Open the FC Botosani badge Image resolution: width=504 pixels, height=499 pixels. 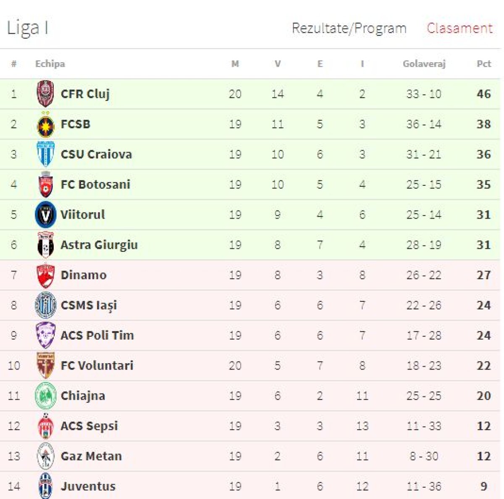45,184
